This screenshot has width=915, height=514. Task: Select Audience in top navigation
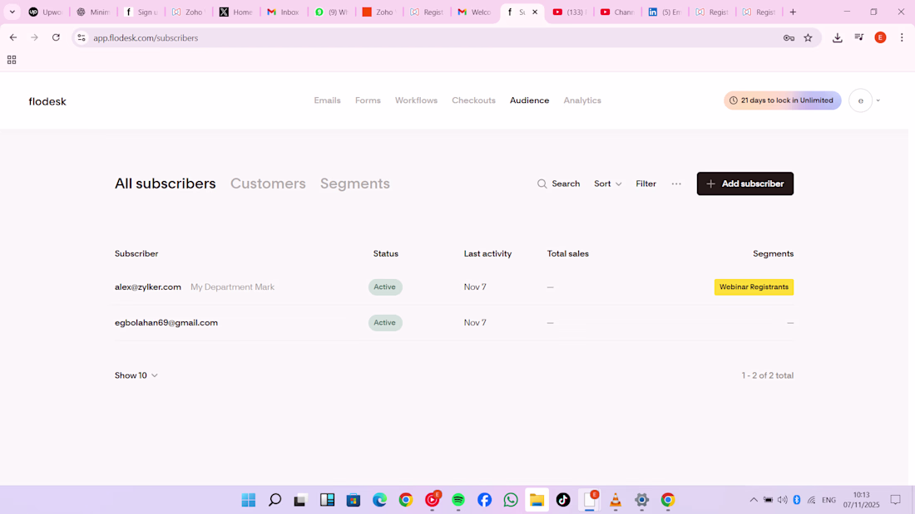[529, 100]
